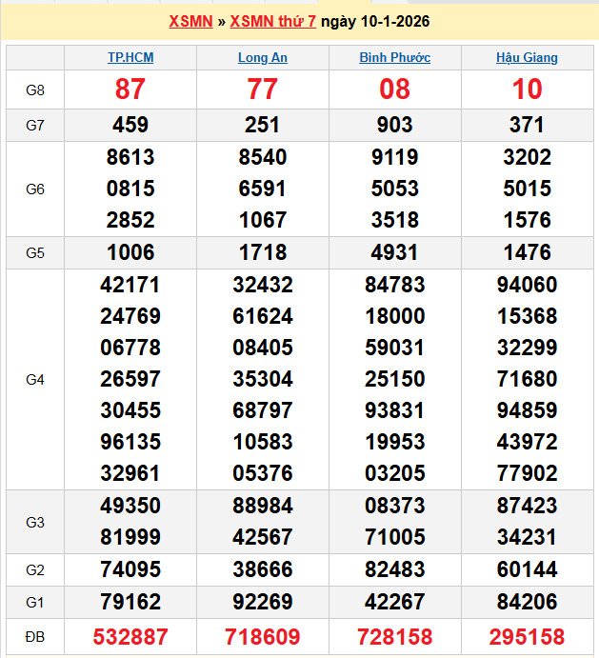This screenshot has height=658, width=599.
Task: Go to the Hậu Giang results link
Action: click(x=527, y=57)
